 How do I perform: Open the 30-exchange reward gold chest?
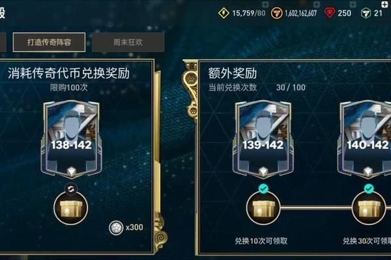click(369, 208)
